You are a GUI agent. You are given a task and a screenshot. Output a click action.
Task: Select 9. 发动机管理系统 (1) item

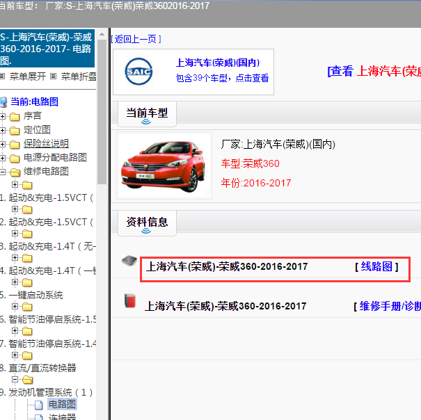click(x=46, y=393)
